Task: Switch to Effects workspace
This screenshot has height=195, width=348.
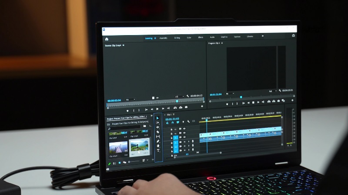Action: pyautogui.click(x=201, y=37)
